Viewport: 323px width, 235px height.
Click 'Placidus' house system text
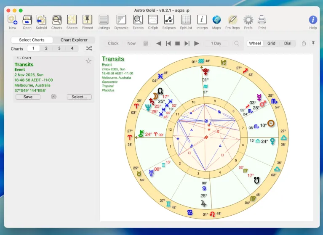108,90
